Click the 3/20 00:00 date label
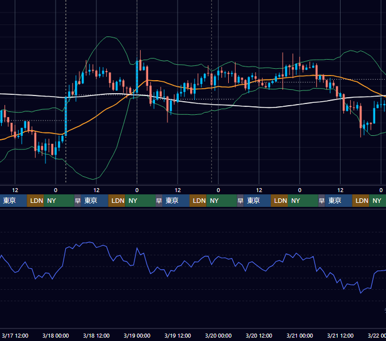 click(219, 335)
